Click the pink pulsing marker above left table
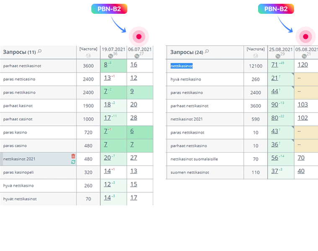The height and width of the screenshot is (251, 318). tap(139, 37)
